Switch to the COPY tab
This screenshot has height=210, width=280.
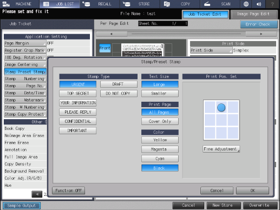click(180, 4)
